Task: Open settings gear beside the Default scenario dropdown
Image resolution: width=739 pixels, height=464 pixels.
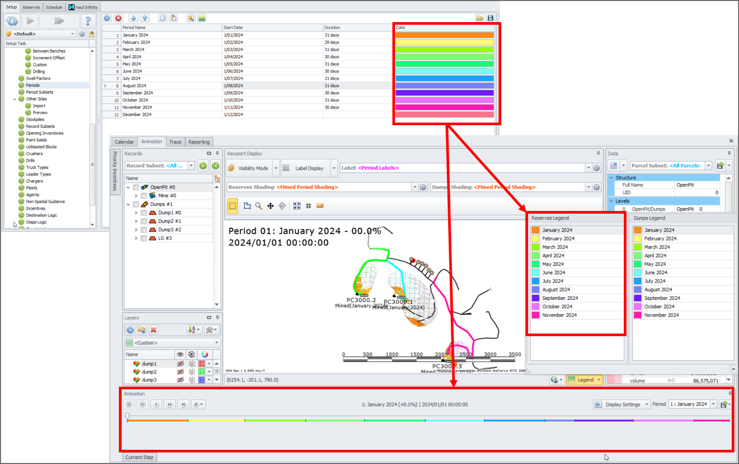Action: 82,34
